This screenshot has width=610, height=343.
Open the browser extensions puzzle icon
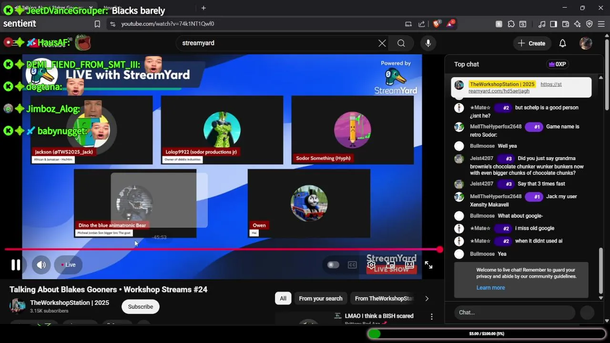(511, 24)
